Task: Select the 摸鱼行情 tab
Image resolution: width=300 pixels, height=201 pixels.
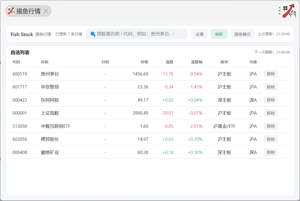Action: click(x=28, y=11)
